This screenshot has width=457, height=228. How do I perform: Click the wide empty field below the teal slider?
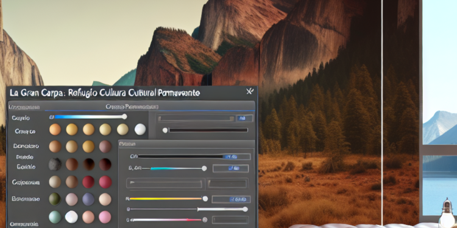pyautogui.click(x=165, y=184)
